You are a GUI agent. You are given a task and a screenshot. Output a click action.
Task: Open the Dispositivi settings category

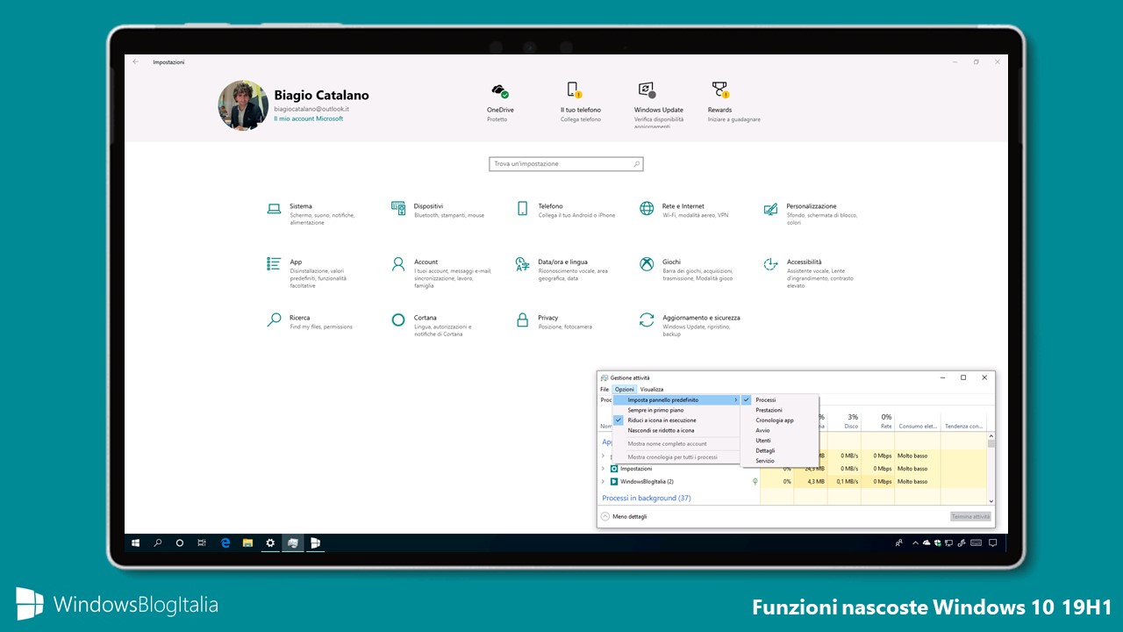pos(438,211)
